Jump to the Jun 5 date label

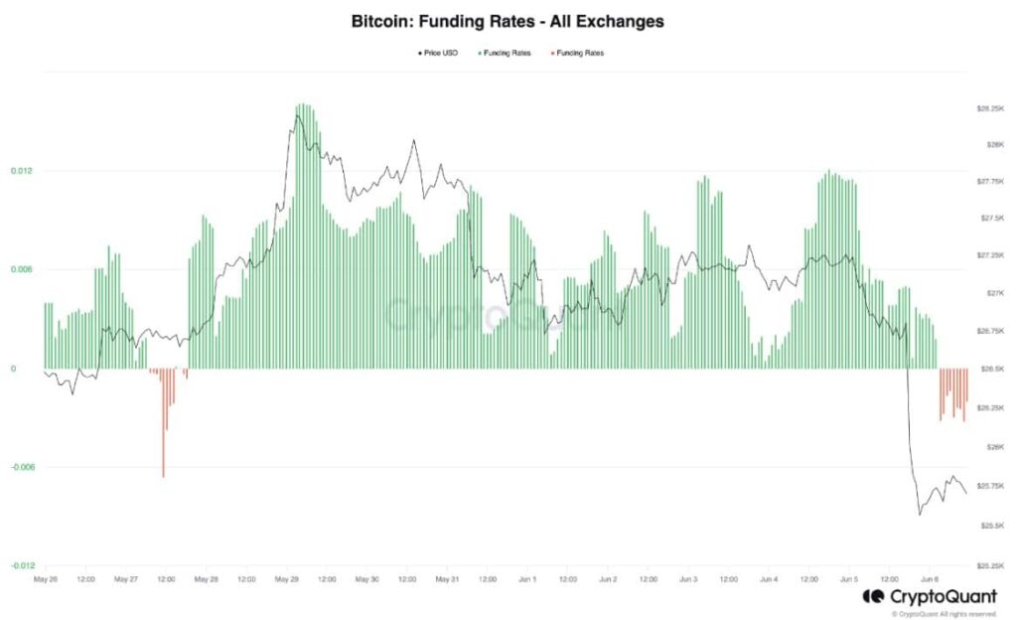pyautogui.click(x=849, y=578)
